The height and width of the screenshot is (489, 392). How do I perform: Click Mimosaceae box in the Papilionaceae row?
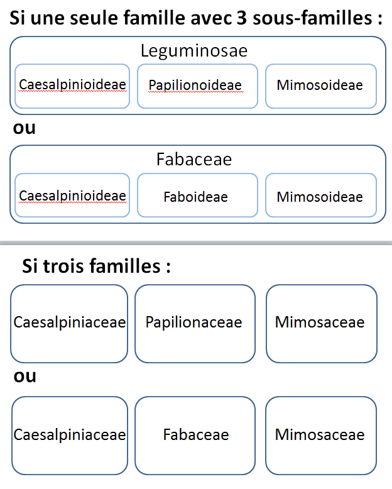coord(320,323)
